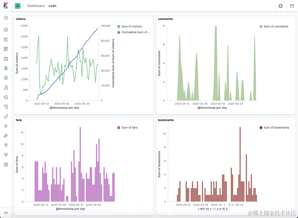This screenshot has height=218, width=298.
Task: Open the Uptime checkmark icon in sidebar
Action: click(6, 116)
